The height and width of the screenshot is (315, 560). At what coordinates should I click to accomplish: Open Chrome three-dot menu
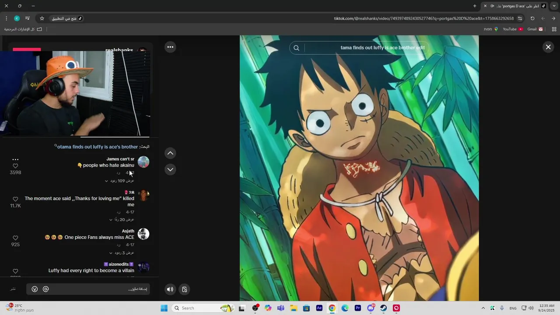coord(6,18)
